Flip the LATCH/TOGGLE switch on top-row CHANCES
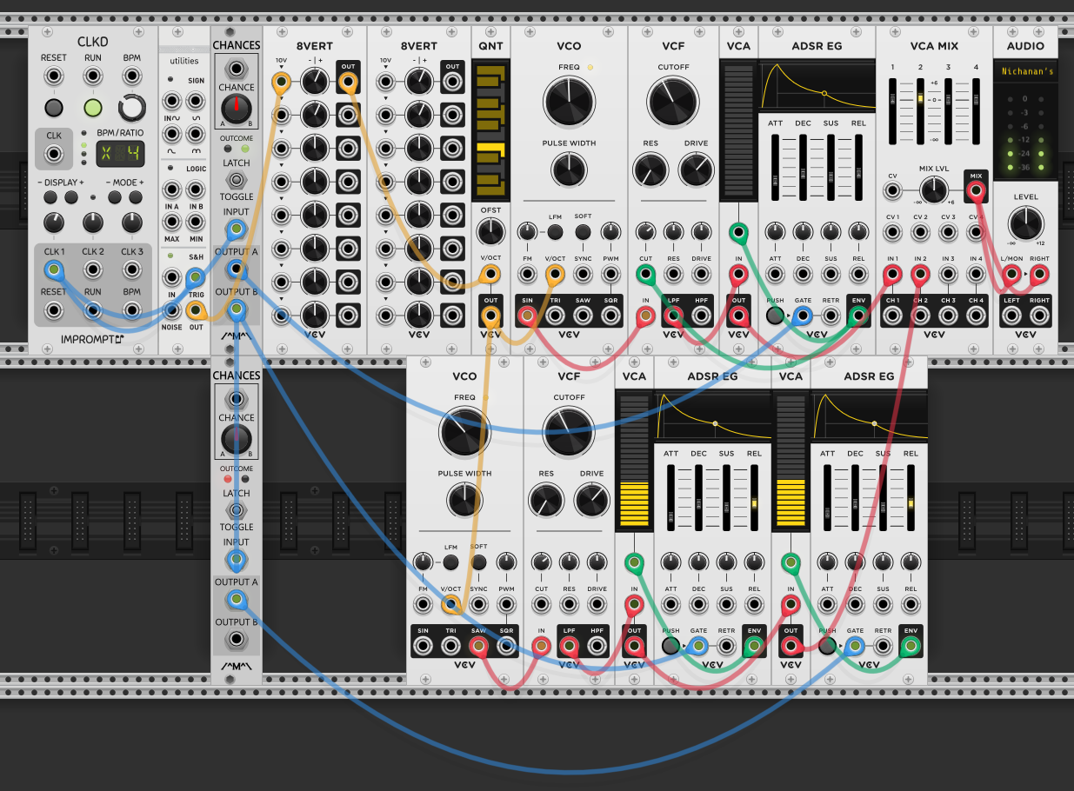This screenshot has width=1074, height=791. tap(236, 180)
